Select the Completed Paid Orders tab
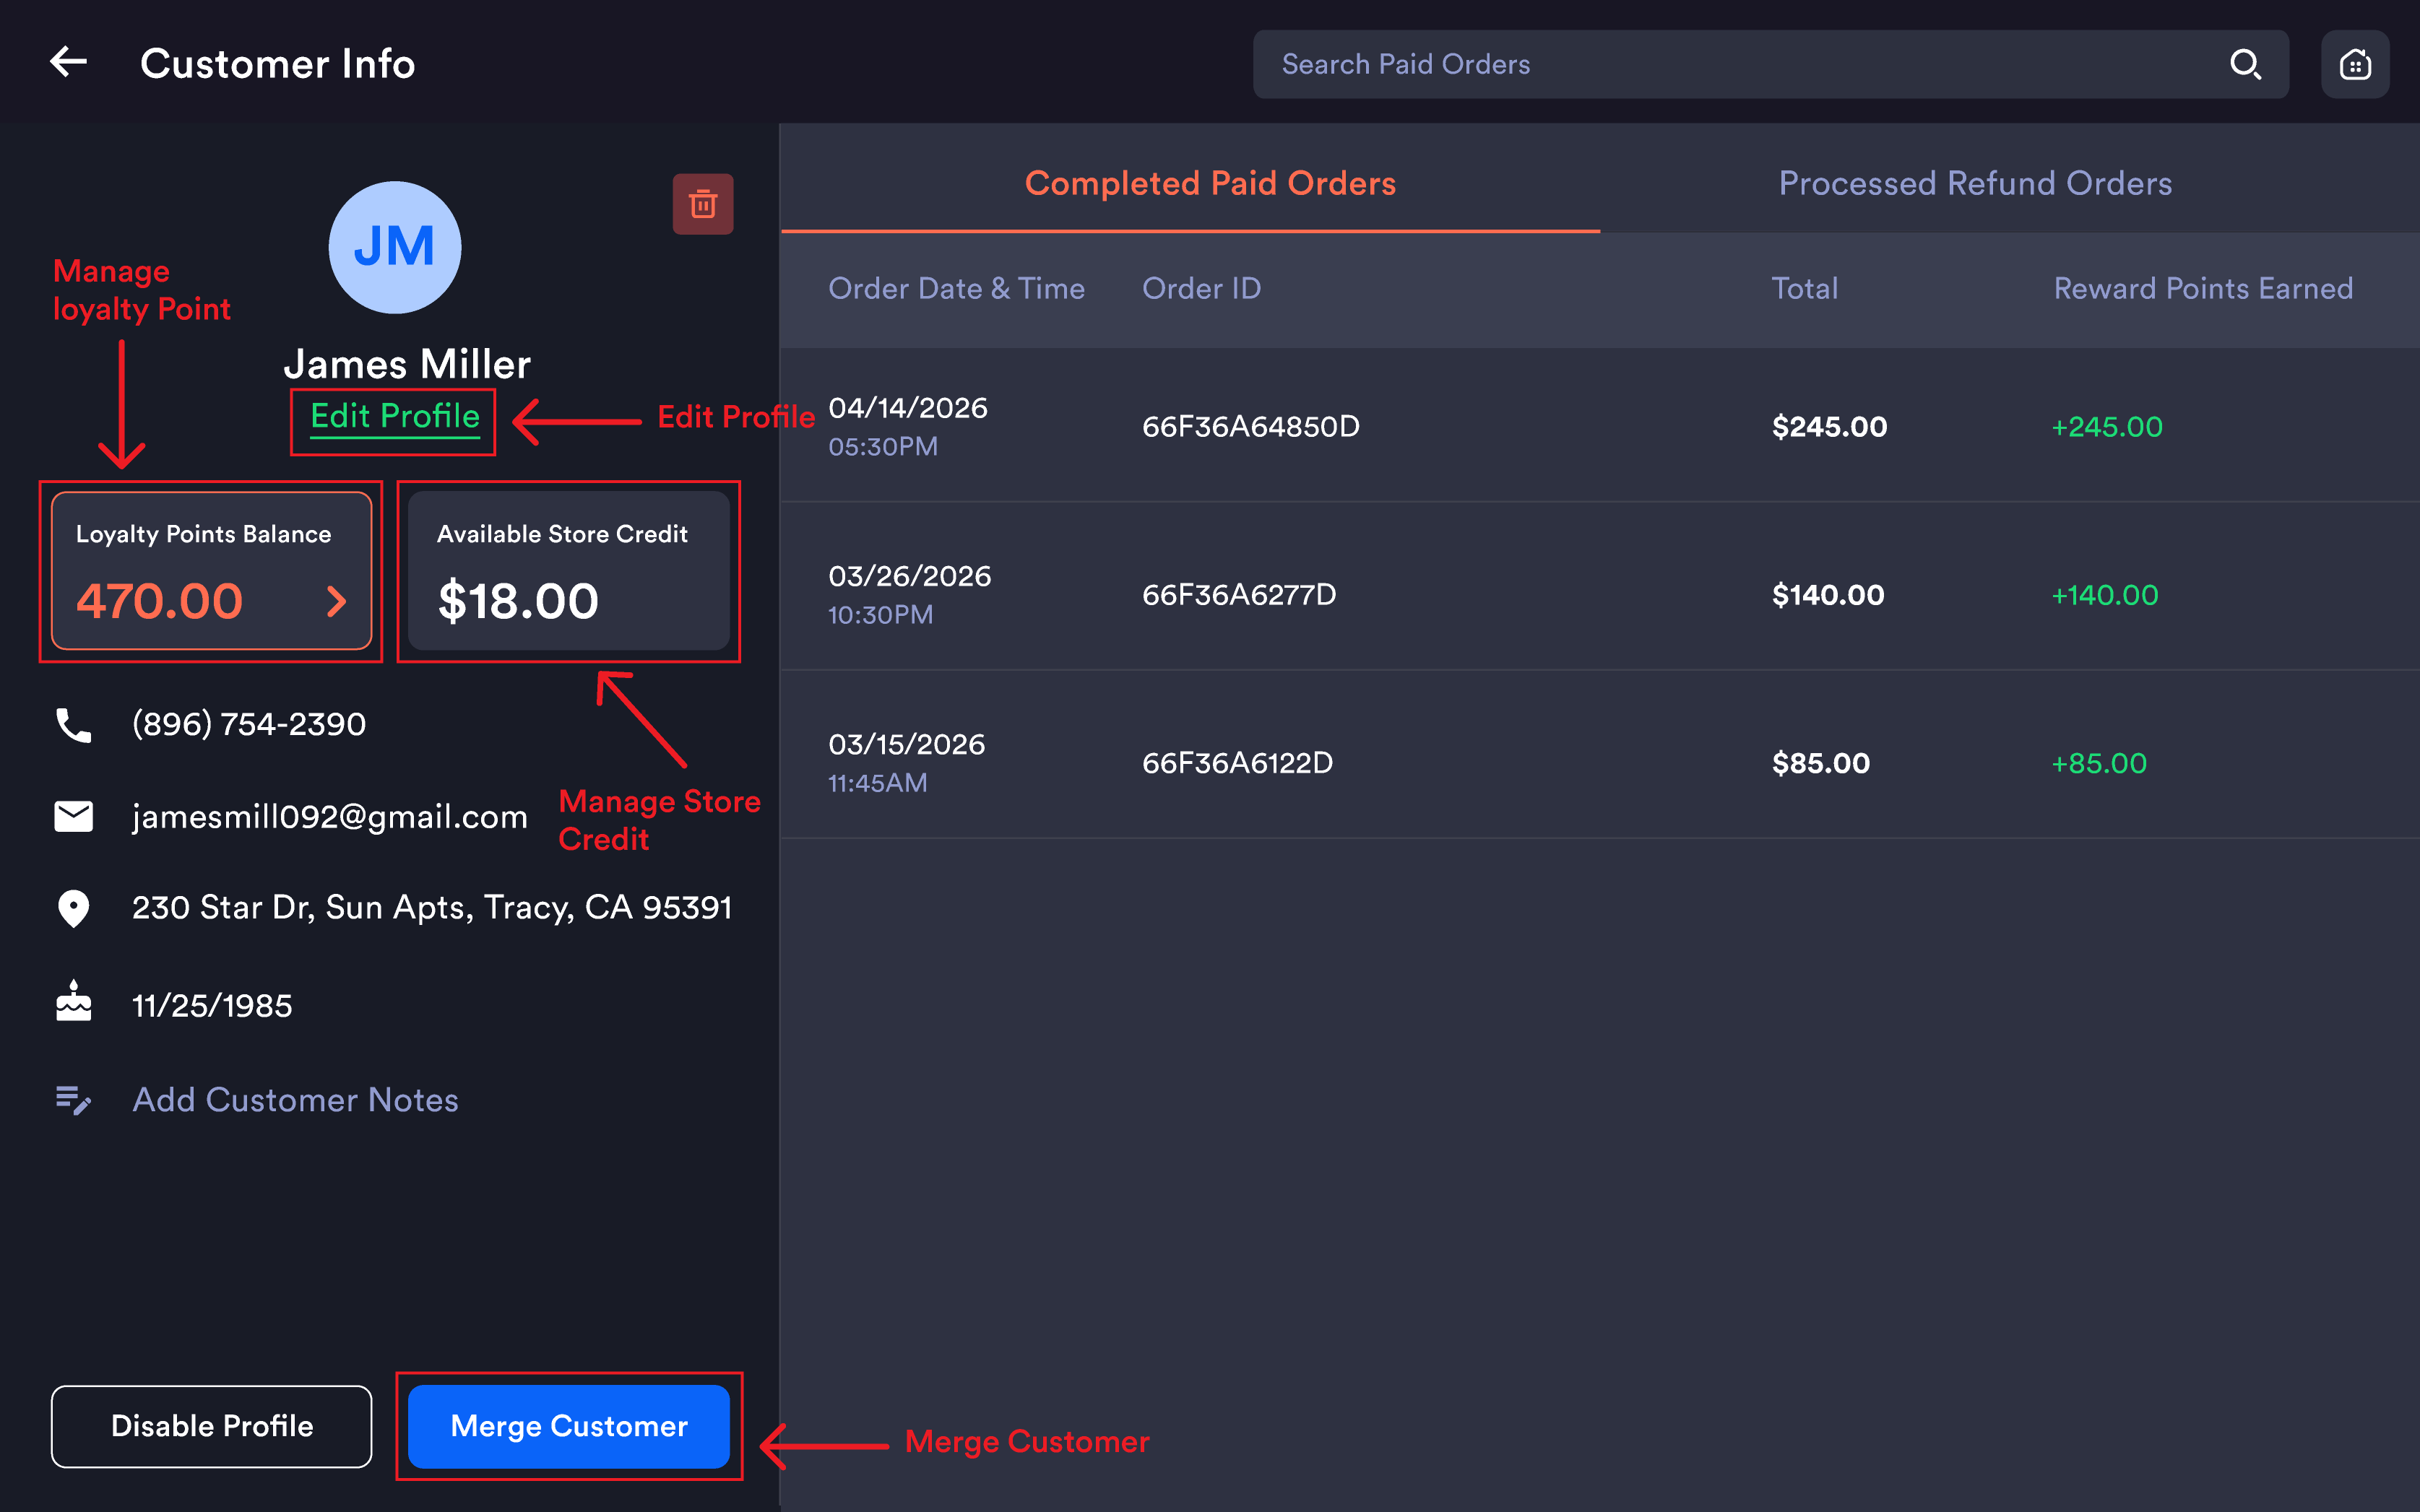This screenshot has width=2420, height=1512. pyautogui.click(x=1211, y=183)
